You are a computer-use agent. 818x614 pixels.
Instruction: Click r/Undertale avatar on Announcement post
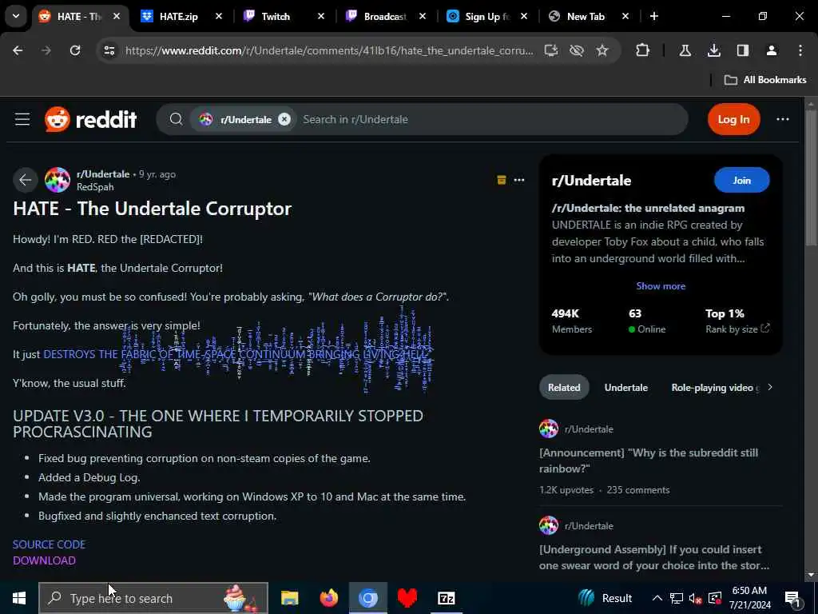(x=549, y=429)
